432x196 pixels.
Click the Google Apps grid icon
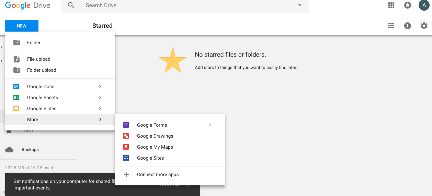click(x=391, y=5)
